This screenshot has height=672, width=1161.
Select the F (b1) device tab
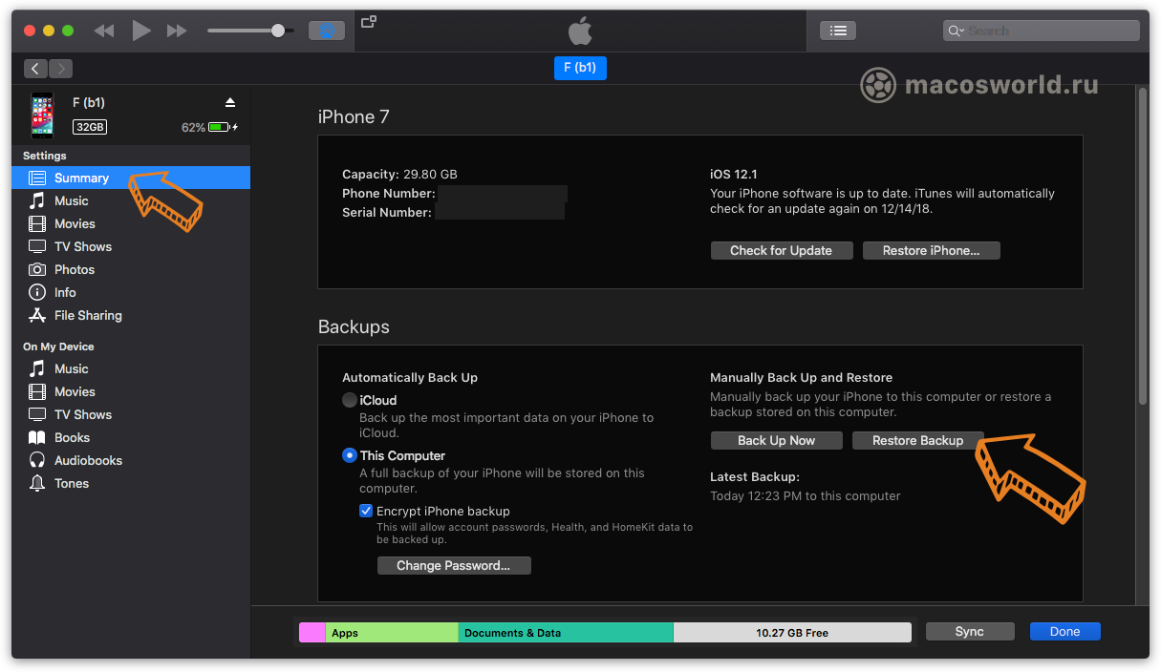pyautogui.click(x=580, y=68)
